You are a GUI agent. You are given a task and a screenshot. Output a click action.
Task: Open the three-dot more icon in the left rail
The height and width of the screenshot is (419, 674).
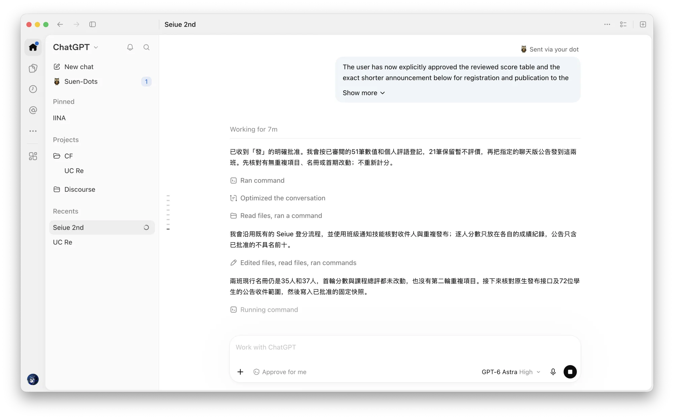click(33, 131)
